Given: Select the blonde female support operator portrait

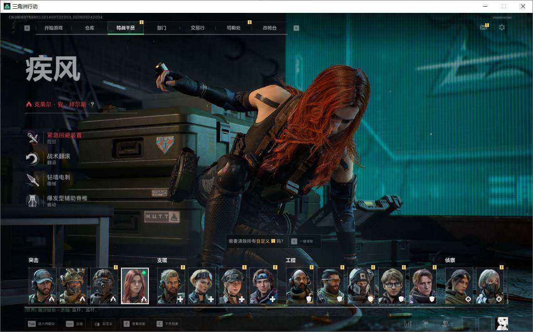Looking at the screenshot, I should point(202,286).
